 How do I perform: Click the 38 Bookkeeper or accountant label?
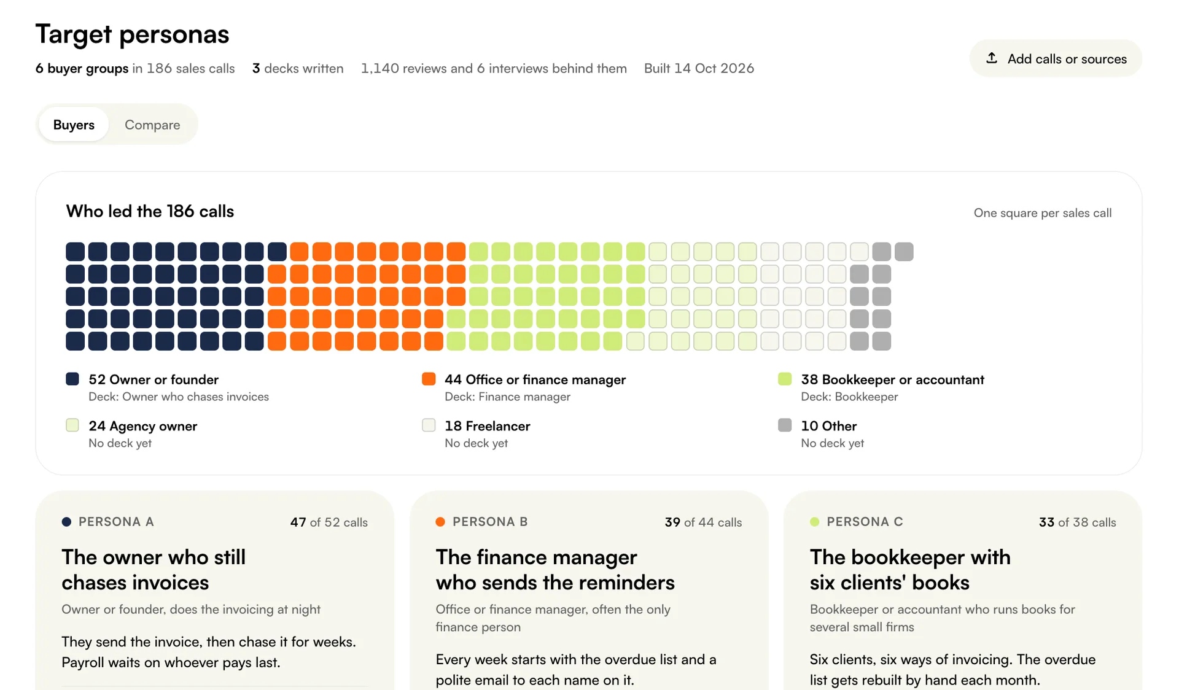[892, 379]
